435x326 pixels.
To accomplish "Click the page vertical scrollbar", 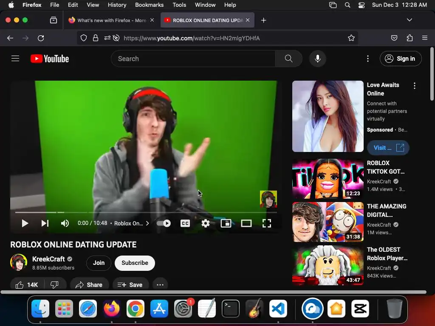I will click(432, 74).
